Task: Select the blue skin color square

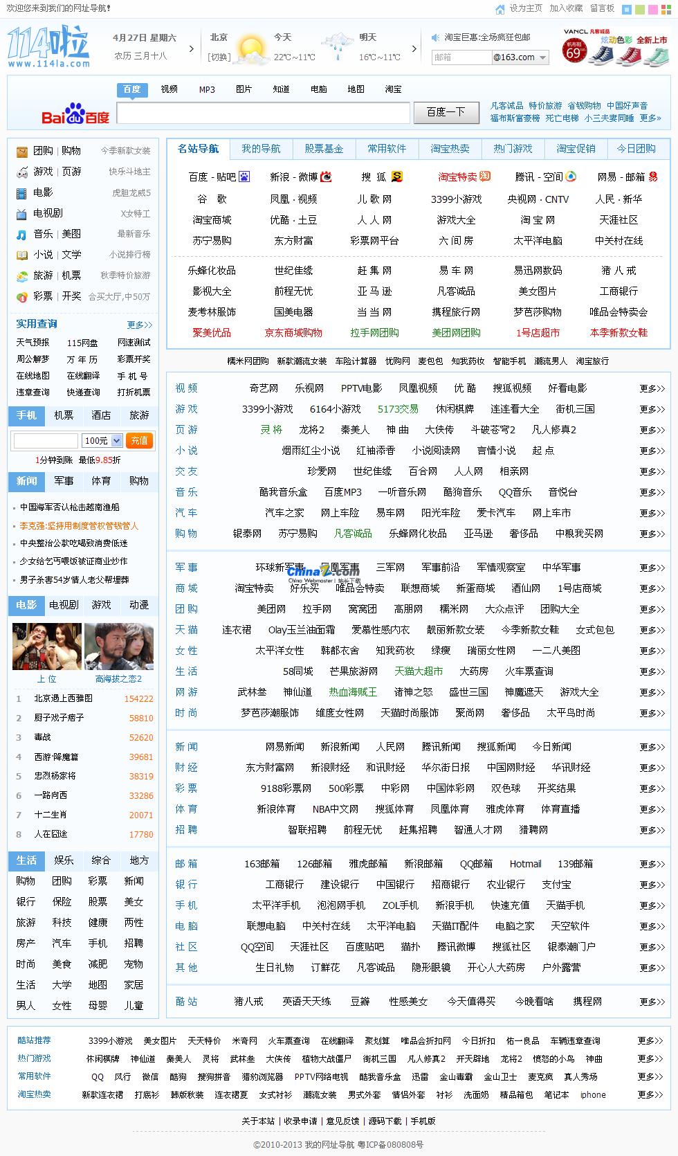Action: click(x=627, y=10)
